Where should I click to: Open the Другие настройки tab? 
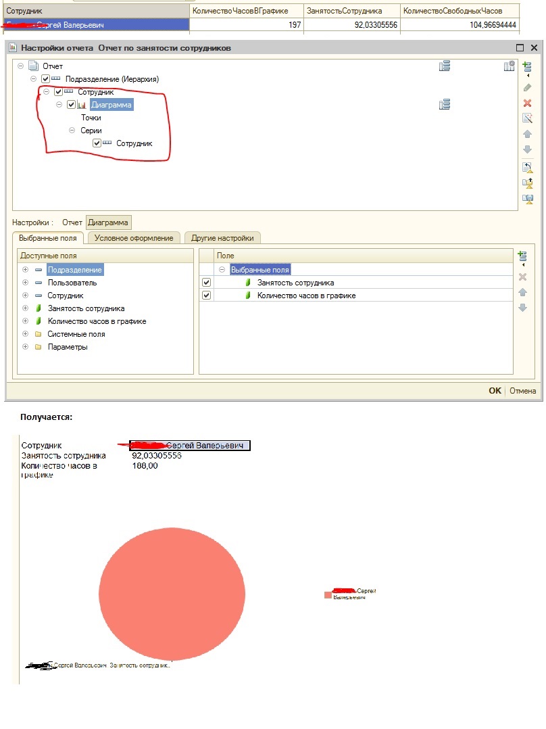pos(222,238)
